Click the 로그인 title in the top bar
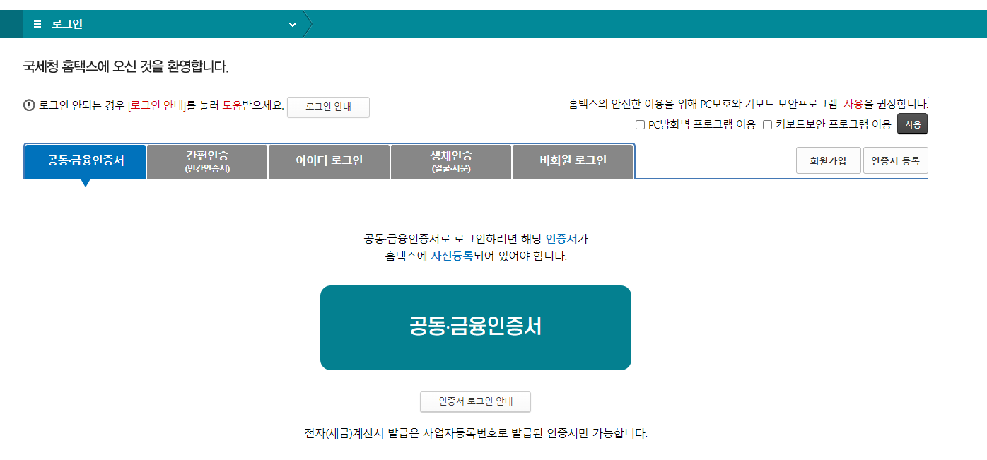 67,24
